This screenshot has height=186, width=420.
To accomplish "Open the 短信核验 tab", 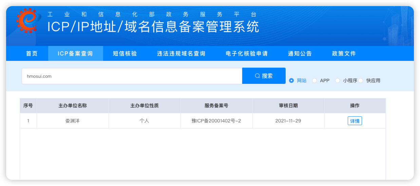I will 125,53.
